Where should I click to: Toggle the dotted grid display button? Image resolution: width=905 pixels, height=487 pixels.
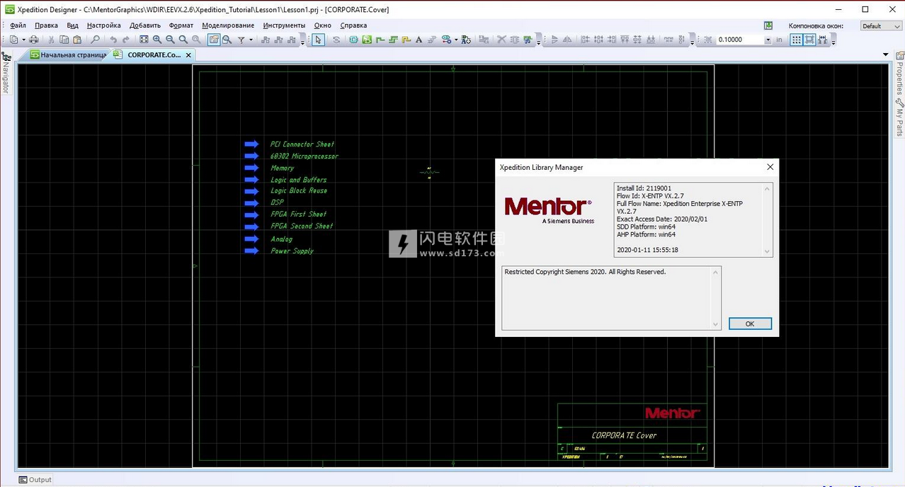point(797,40)
